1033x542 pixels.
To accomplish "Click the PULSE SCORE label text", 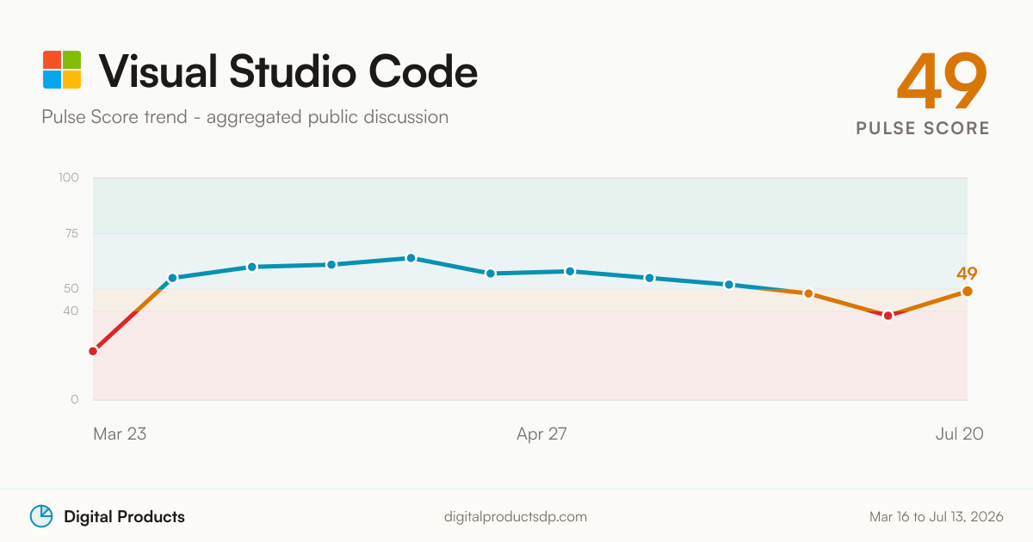I will click(923, 128).
